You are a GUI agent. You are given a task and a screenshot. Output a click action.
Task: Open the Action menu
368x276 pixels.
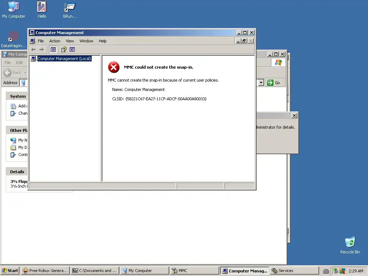(55, 41)
